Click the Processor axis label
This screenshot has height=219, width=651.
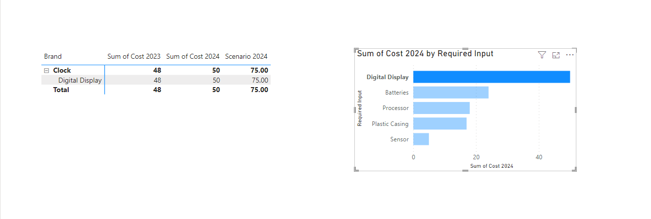point(396,108)
